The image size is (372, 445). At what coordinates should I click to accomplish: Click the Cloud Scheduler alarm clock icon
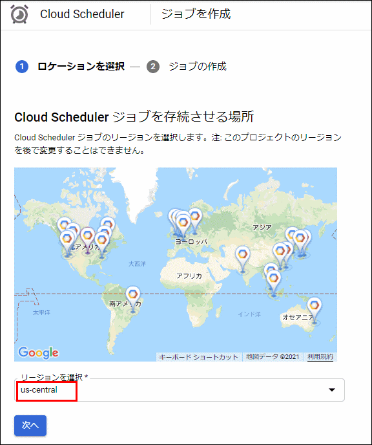click(19, 14)
